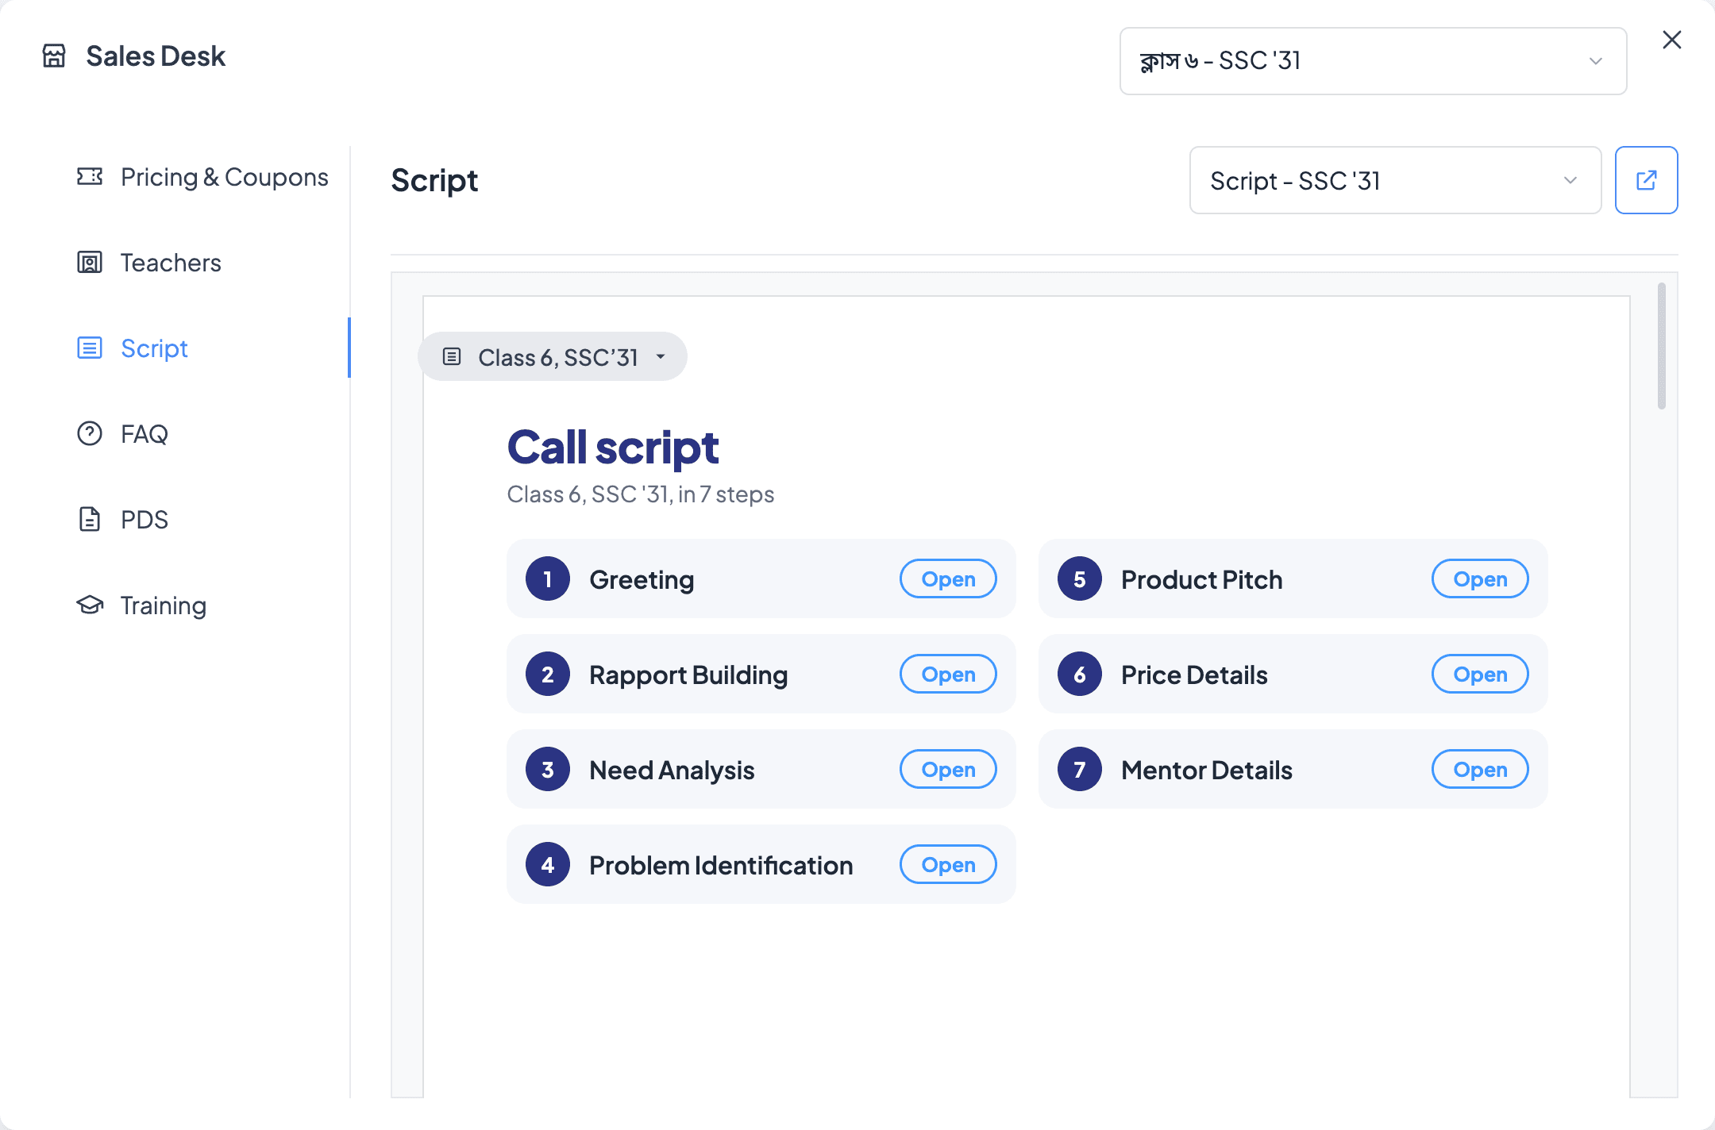Open the Price Details step
The height and width of the screenshot is (1130, 1715).
click(x=1480, y=674)
